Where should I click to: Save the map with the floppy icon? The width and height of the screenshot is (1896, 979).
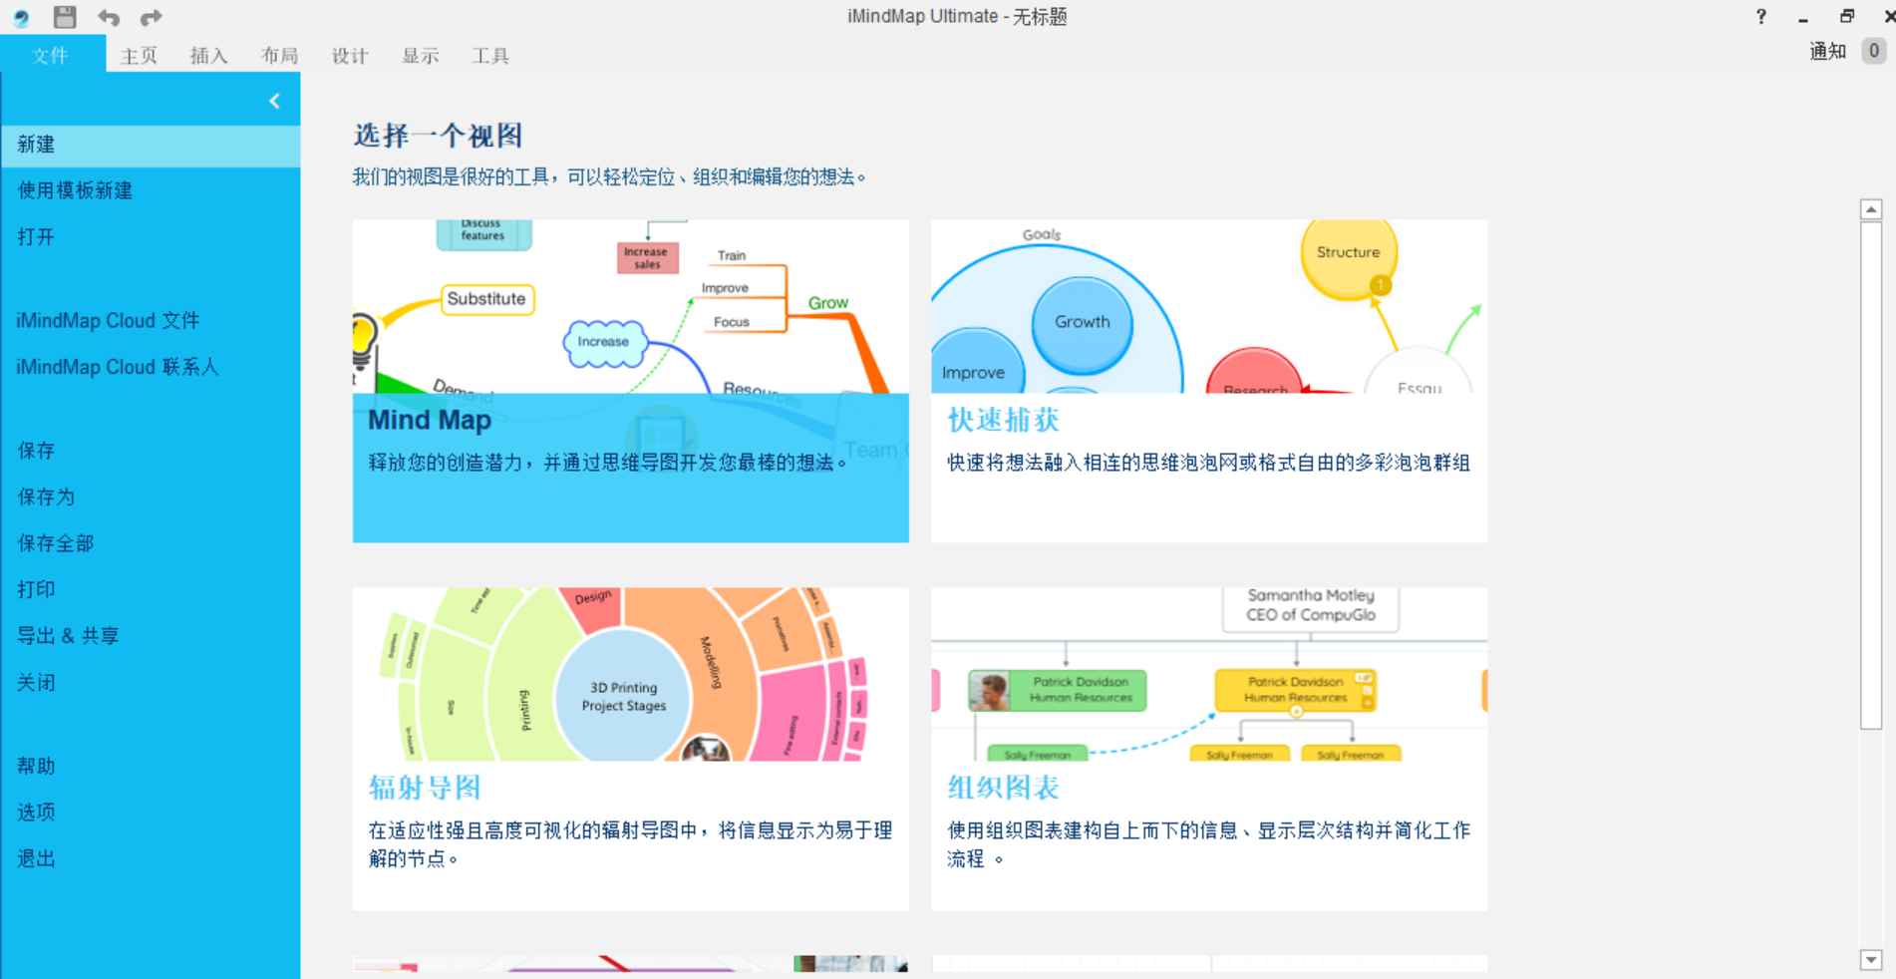(x=65, y=17)
